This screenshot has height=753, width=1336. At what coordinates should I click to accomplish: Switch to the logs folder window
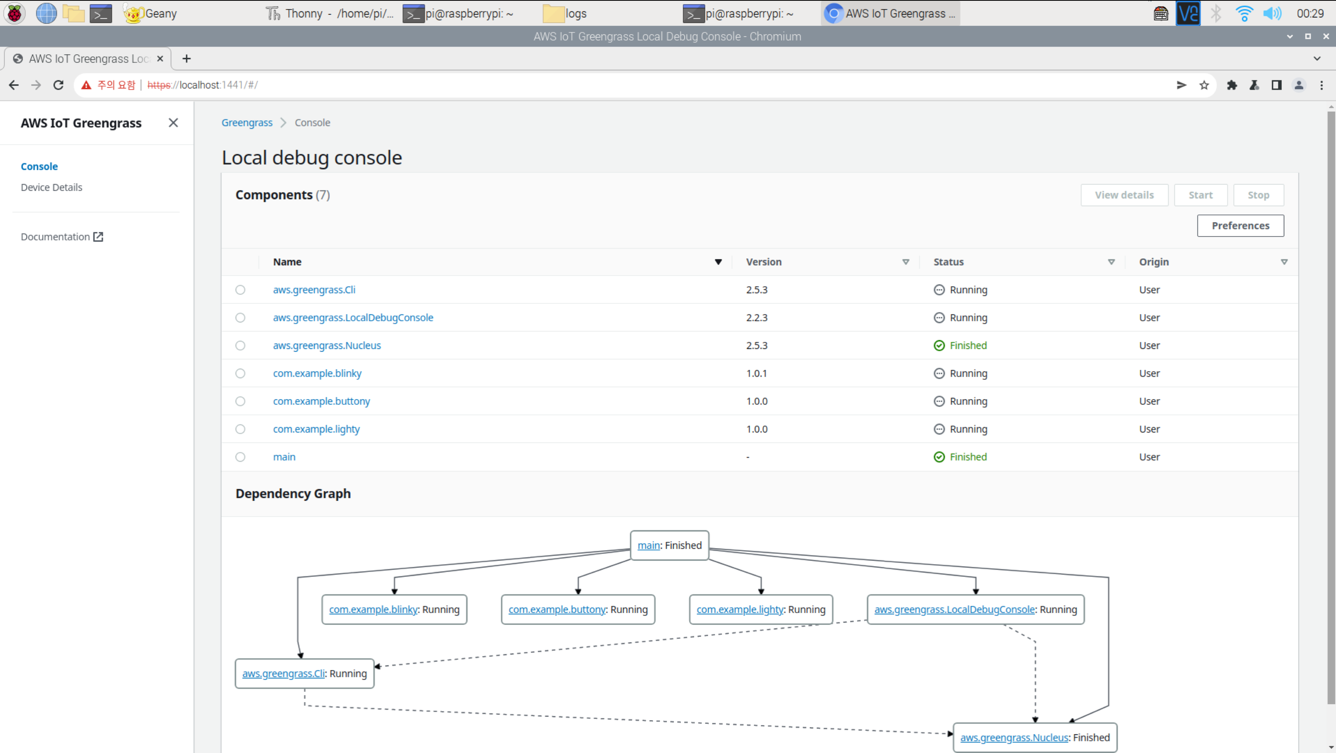point(565,13)
